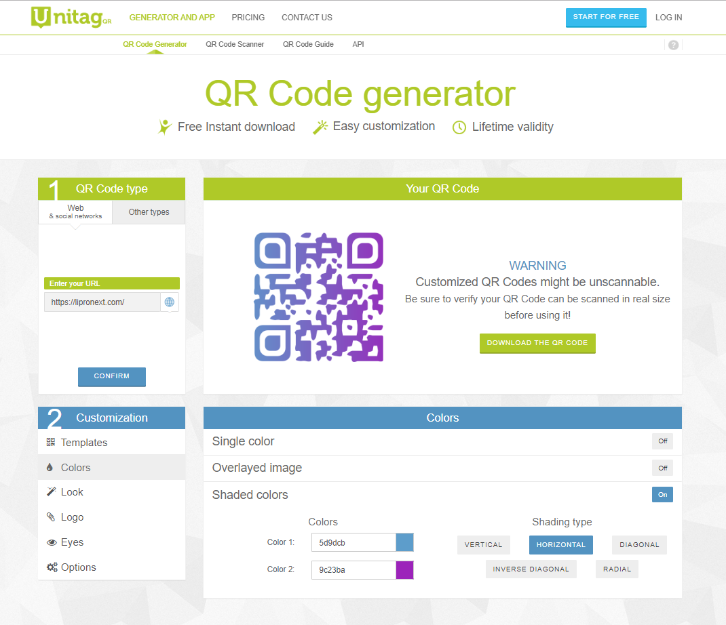Screen dimensions: 726x625
Task: Confirm the entered URL
Action: (111, 376)
